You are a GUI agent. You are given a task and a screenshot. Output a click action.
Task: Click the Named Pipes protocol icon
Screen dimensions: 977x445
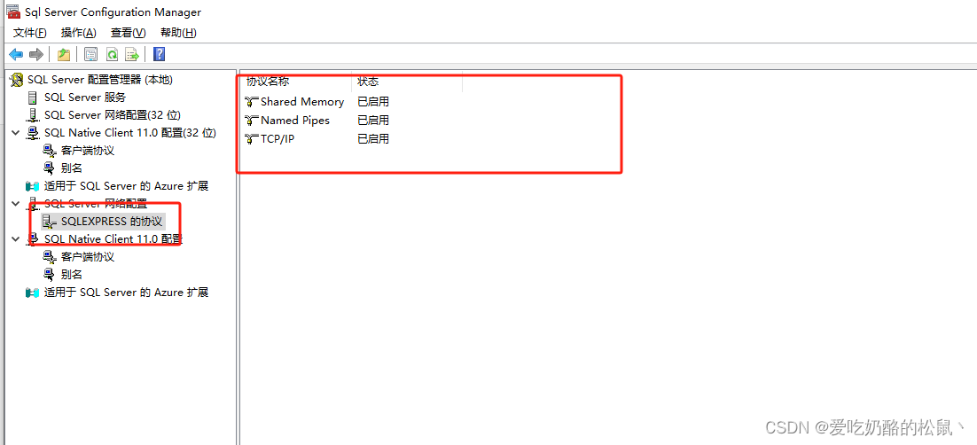pyautogui.click(x=252, y=120)
